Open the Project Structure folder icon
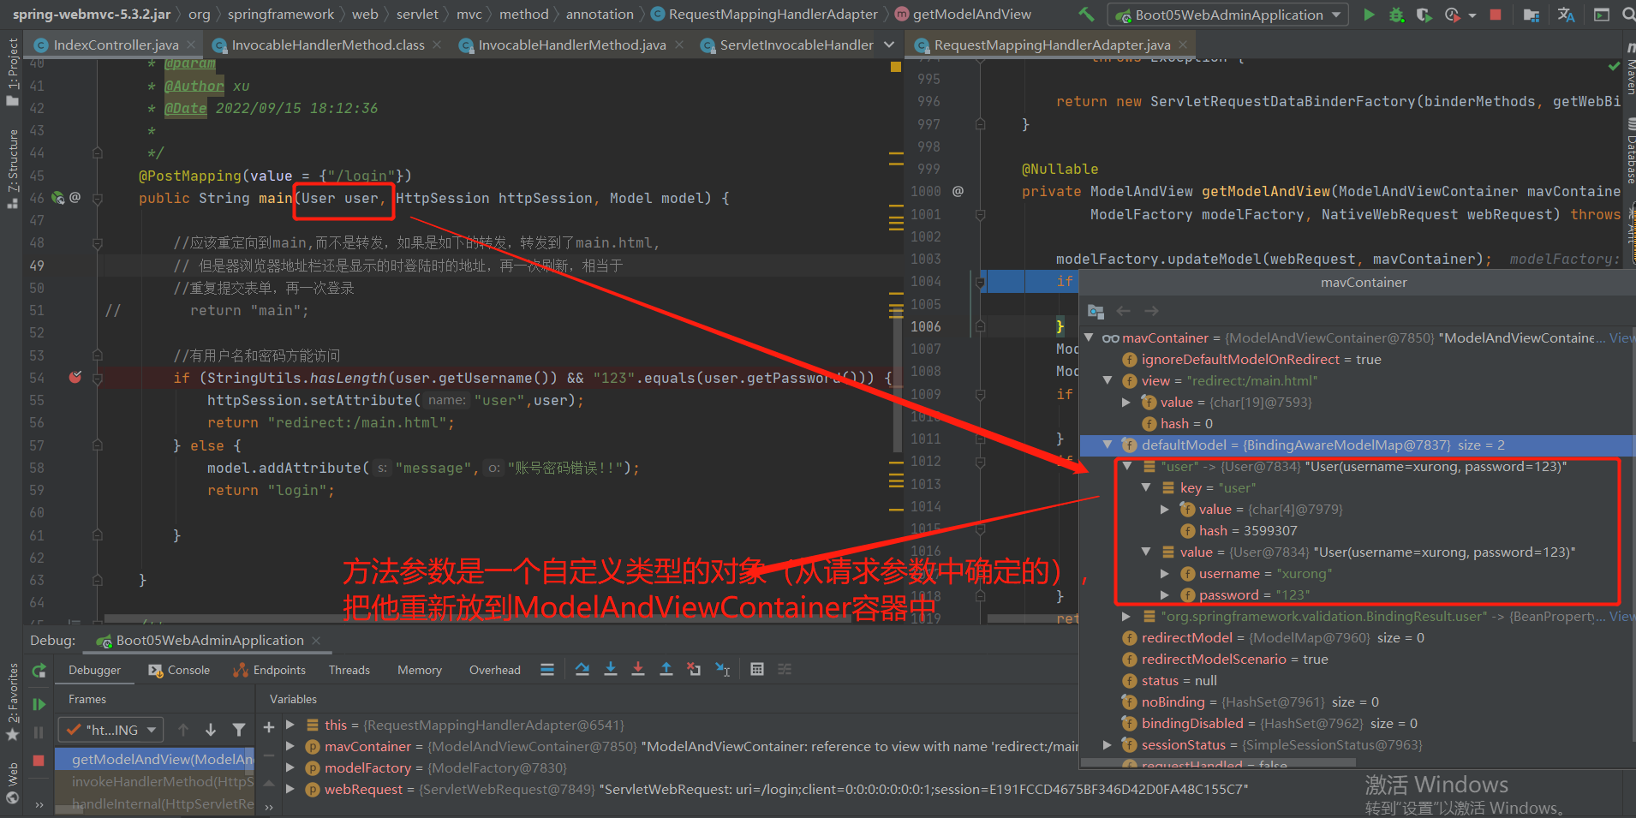The width and height of the screenshot is (1636, 818). pos(1532,15)
